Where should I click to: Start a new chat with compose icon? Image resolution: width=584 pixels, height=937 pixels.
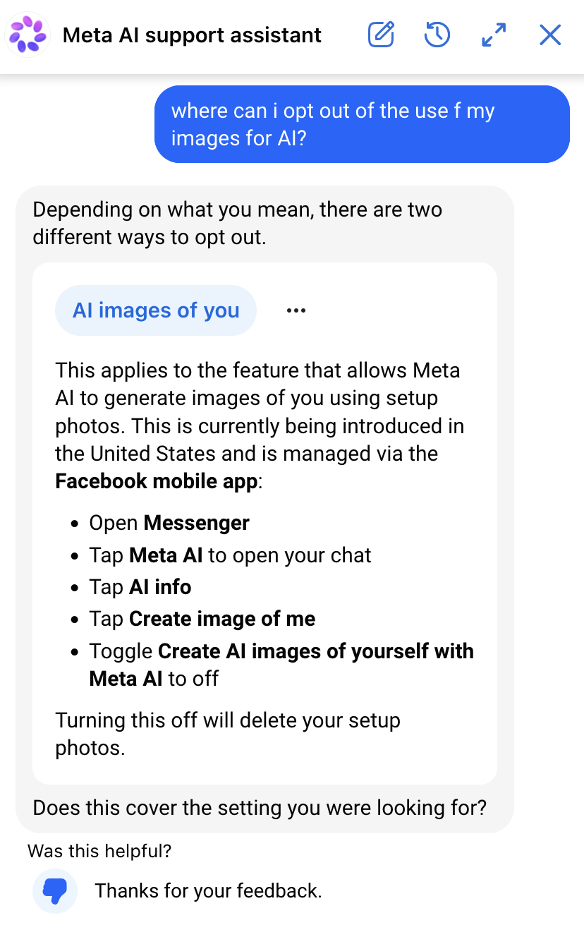(381, 35)
